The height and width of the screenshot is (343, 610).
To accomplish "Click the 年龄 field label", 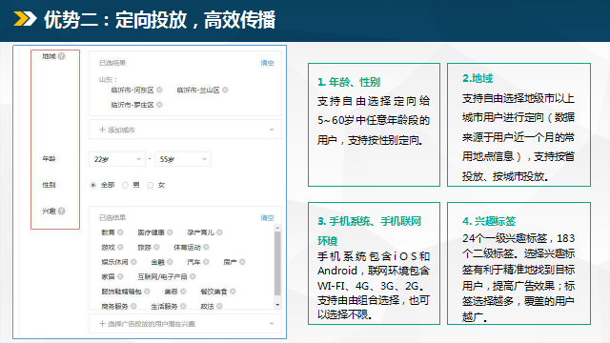I will pyautogui.click(x=49, y=159).
